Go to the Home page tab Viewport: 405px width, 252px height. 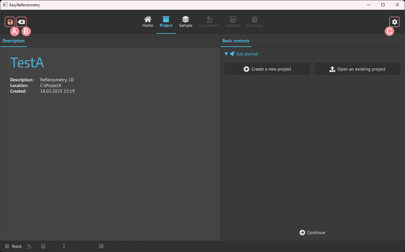click(x=148, y=22)
